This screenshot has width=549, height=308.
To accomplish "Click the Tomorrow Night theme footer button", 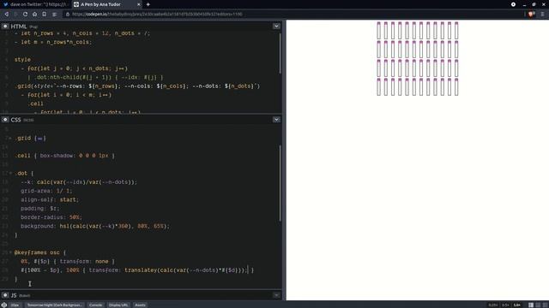I will pyautogui.click(x=54, y=305).
